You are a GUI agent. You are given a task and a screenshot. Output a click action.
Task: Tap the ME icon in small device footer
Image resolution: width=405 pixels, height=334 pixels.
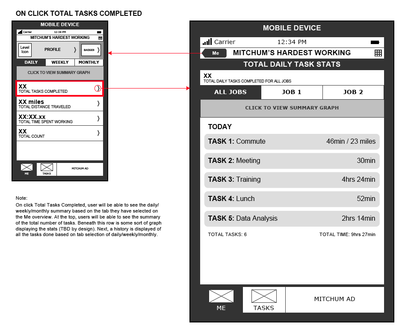(x=27, y=167)
